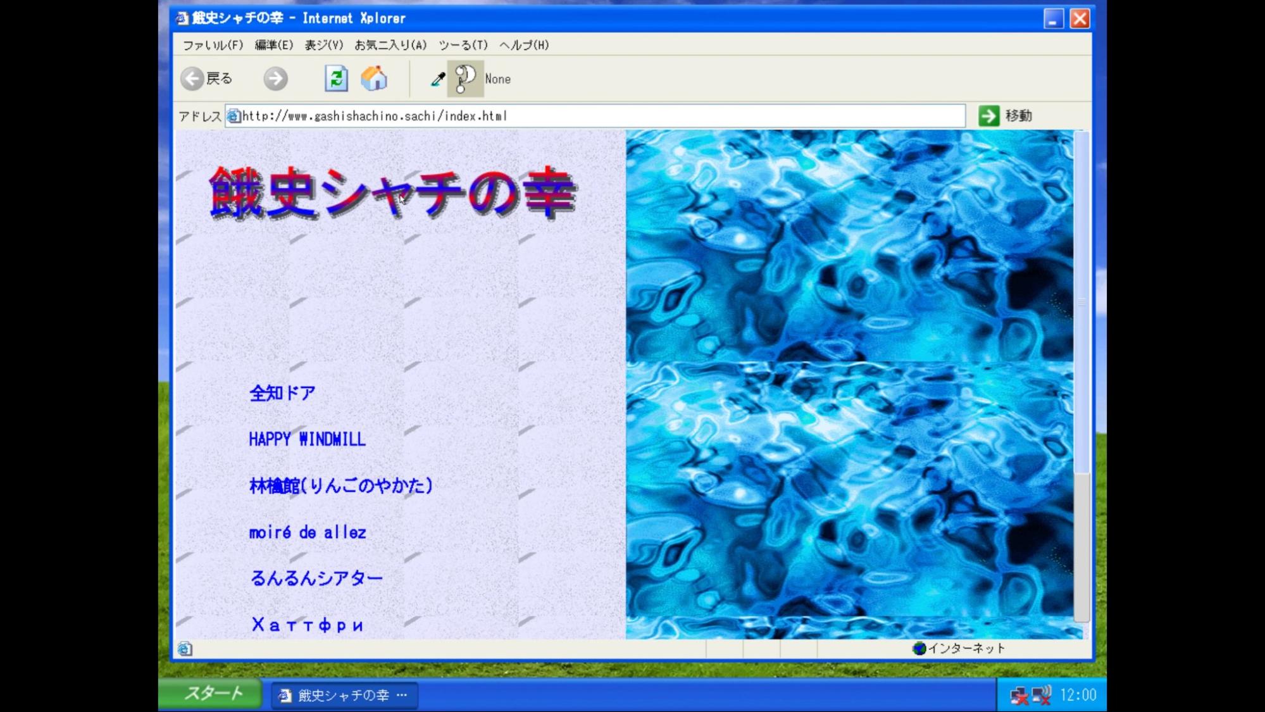The width and height of the screenshot is (1265, 712).
Task: Select the eyedropper tool icon
Action: click(x=437, y=79)
